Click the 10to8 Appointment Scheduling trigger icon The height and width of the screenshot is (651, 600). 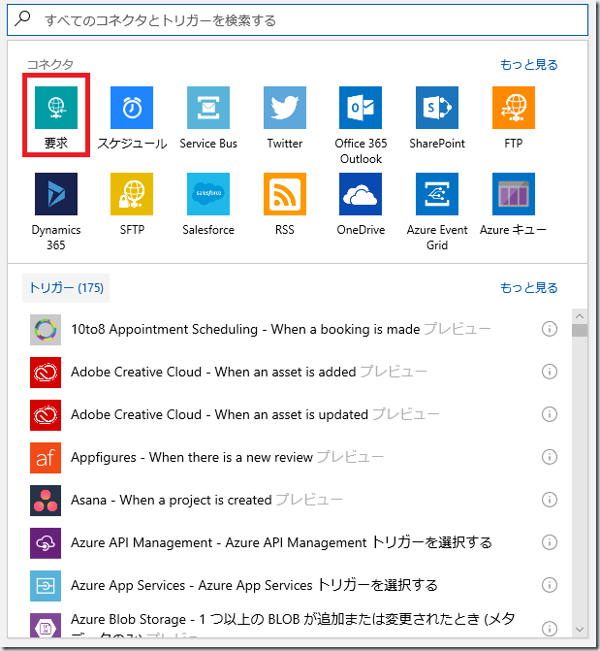pos(46,330)
